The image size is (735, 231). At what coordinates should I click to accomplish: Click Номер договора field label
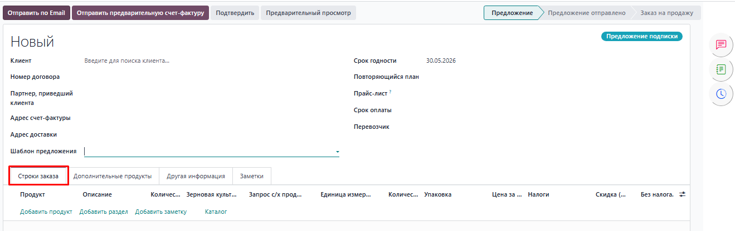point(35,77)
